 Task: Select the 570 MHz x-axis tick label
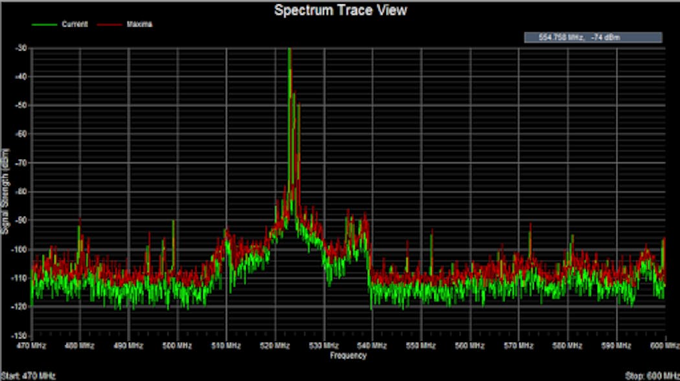(x=519, y=346)
